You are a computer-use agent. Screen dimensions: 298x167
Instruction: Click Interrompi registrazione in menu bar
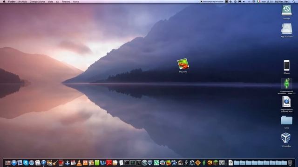coord(212,1)
